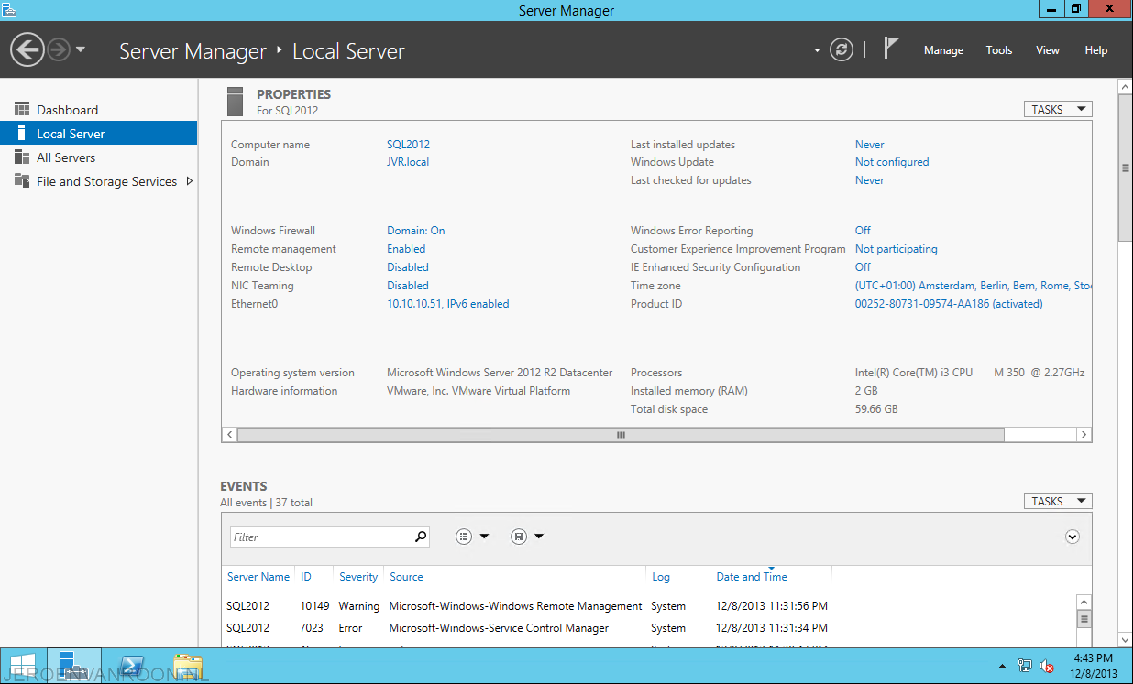1133x684 pixels.
Task: Click Remote Desktop Disabled link
Action: point(408,267)
